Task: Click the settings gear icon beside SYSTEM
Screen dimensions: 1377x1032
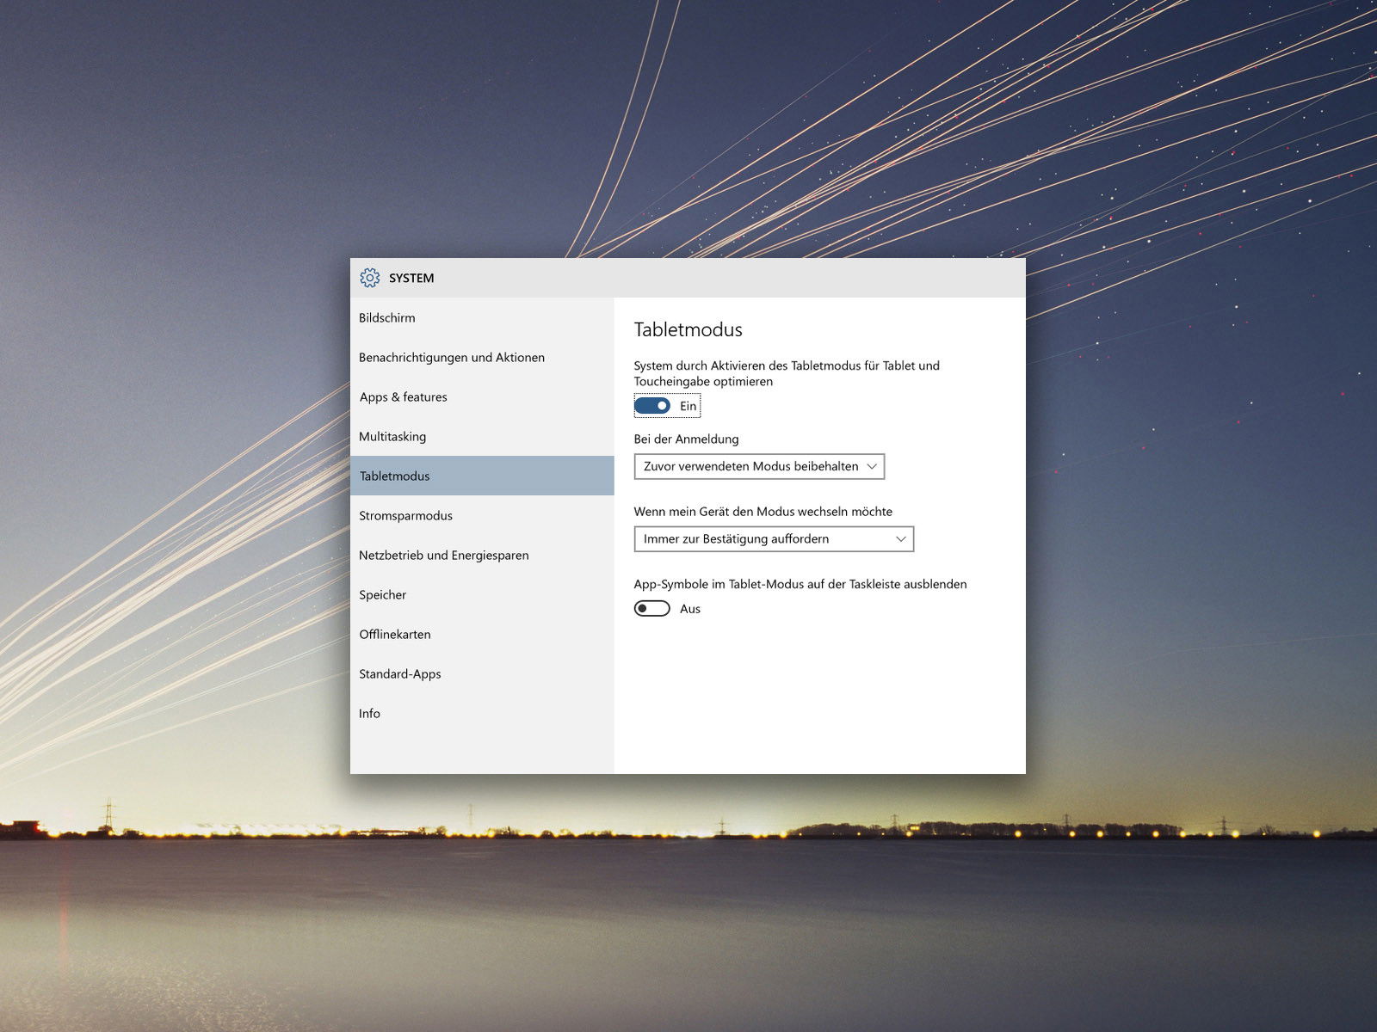Action: [x=370, y=278]
